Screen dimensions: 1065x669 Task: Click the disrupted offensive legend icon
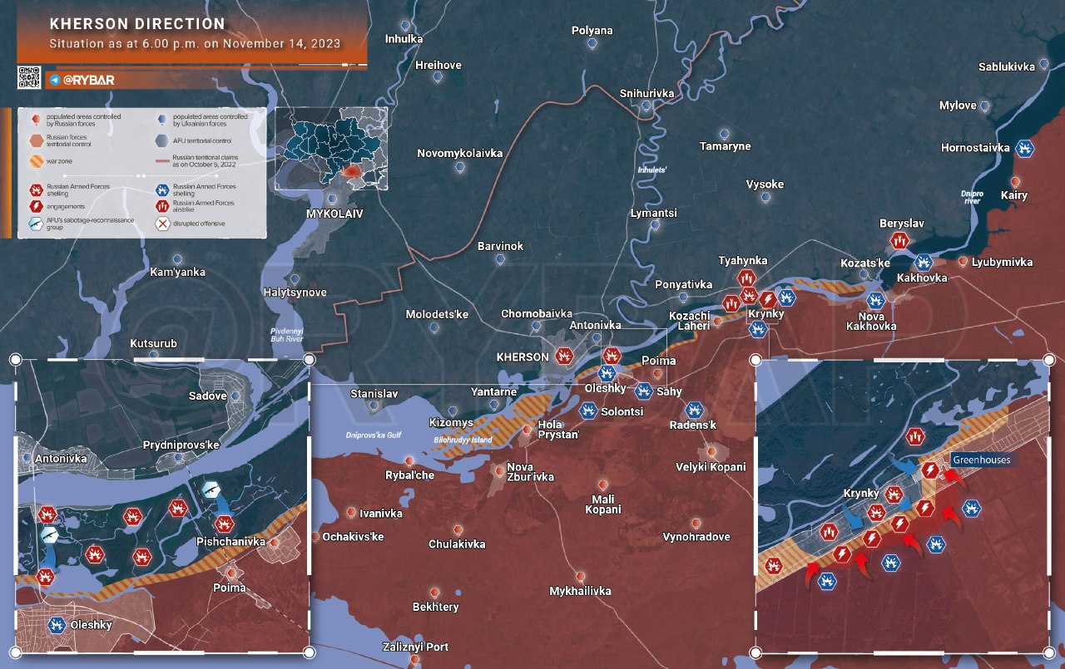[x=162, y=223]
